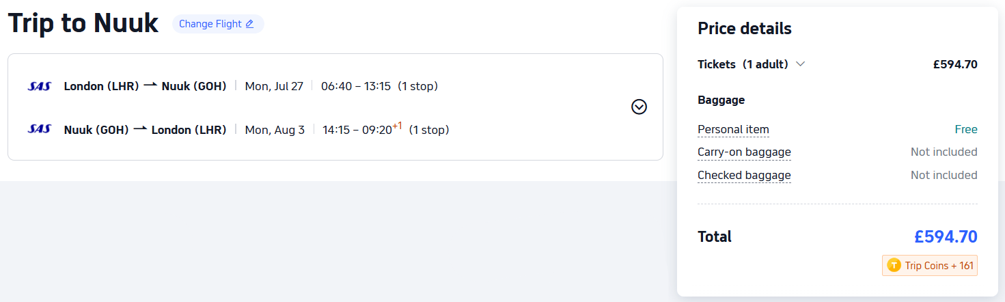
Task: Select the Nuuk (GOH) to London (LHR) route
Action: [x=145, y=129]
